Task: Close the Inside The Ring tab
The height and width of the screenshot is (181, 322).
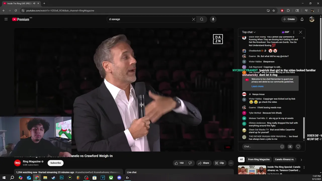Action: click(x=38, y=4)
